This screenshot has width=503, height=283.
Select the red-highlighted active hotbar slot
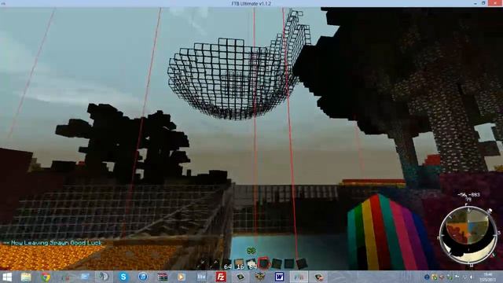[x=264, y=264]
